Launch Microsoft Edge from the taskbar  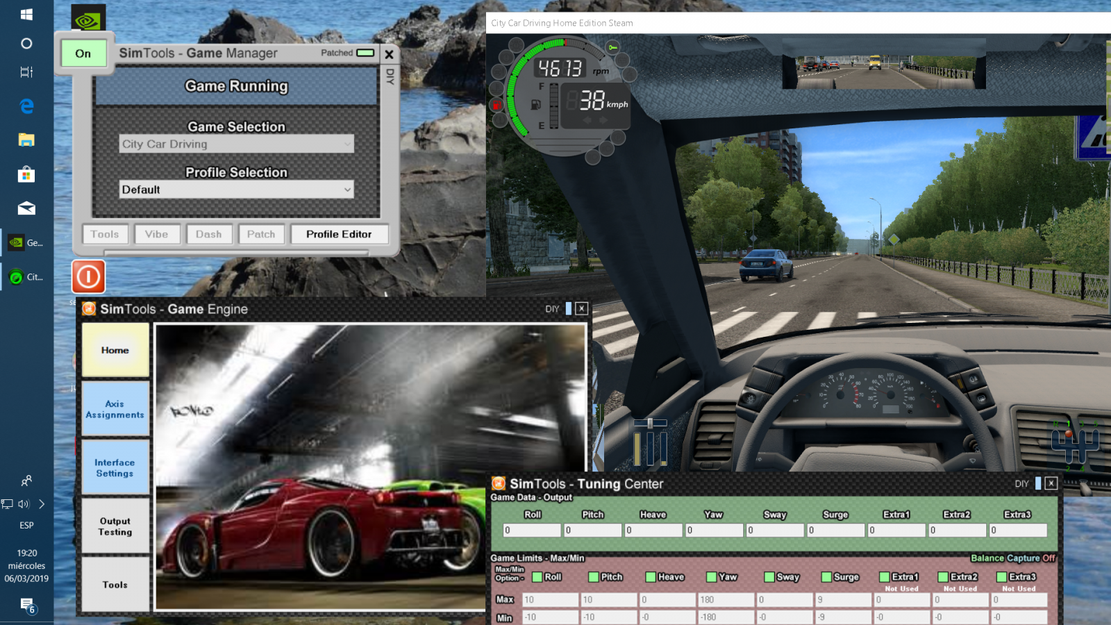coord(26,106)
